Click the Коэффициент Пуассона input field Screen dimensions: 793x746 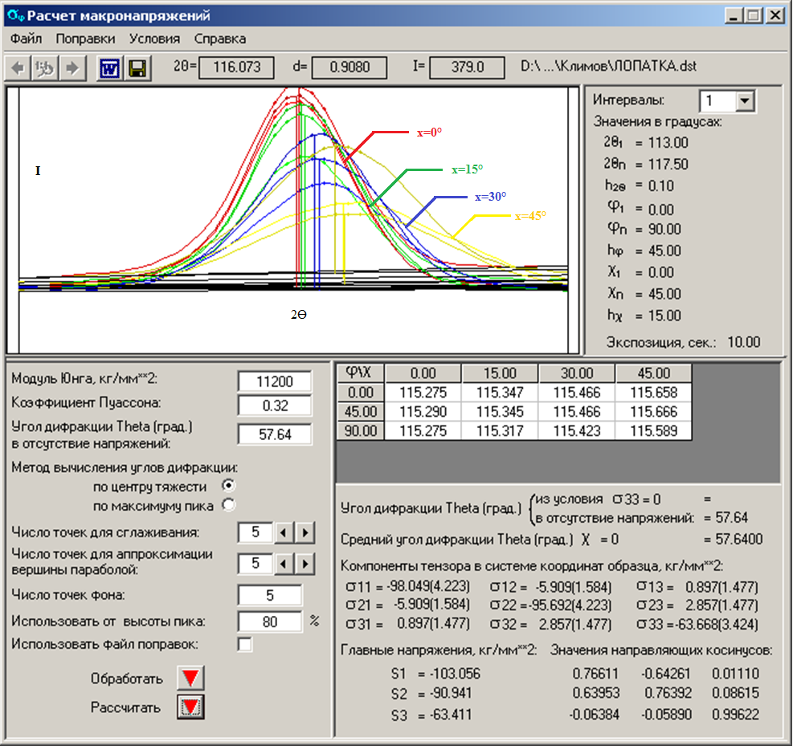274,406
